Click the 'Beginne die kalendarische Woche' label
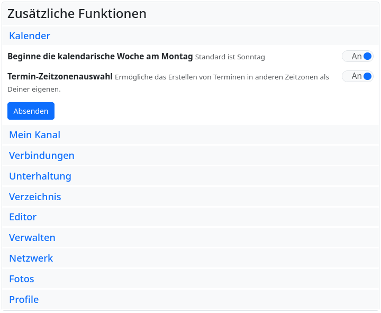 pyautogui.click(x=100, y=56)
